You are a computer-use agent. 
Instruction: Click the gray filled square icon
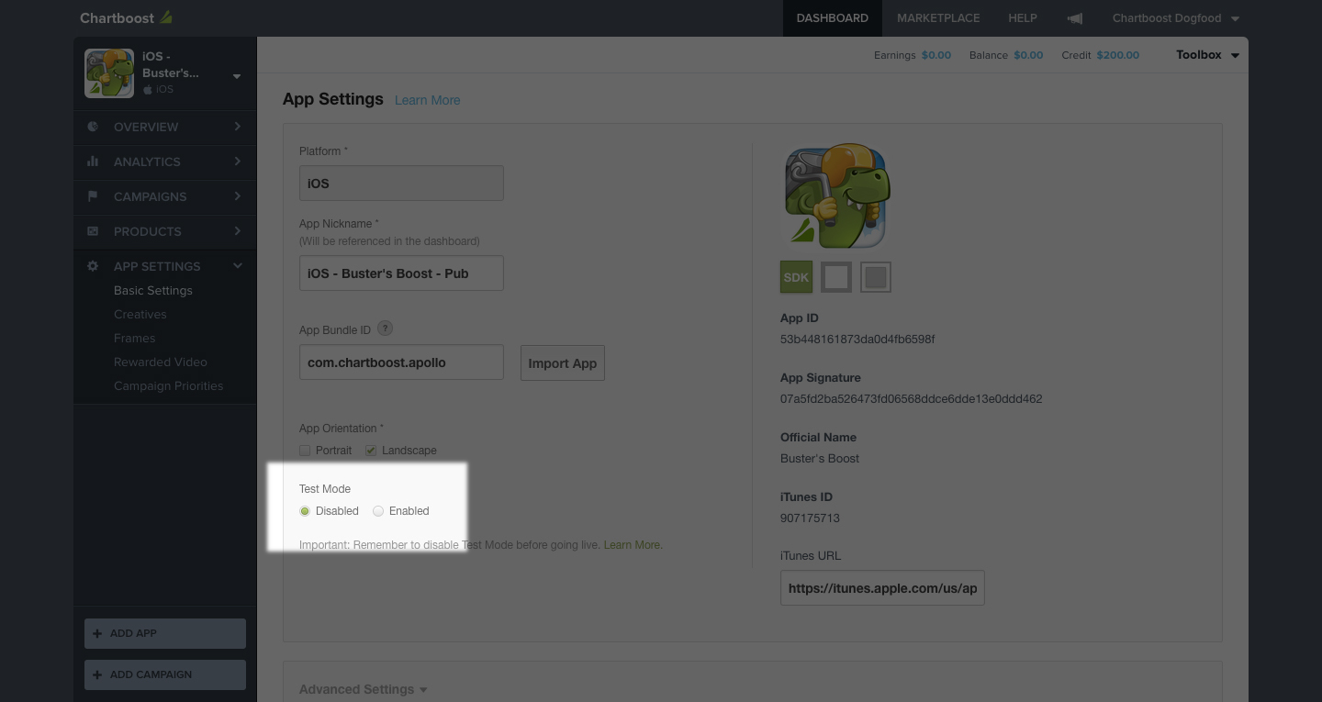click(876, 277)
